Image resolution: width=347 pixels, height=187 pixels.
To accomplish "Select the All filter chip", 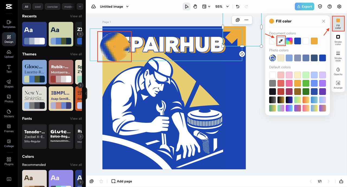I will 26,6.
